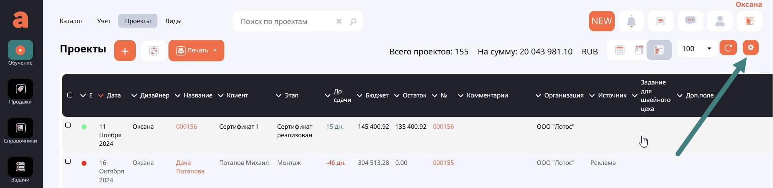The height and width of the screenshot is (188, 773).
Task: Open the notifications bell icon
Action: coord(631,21)
